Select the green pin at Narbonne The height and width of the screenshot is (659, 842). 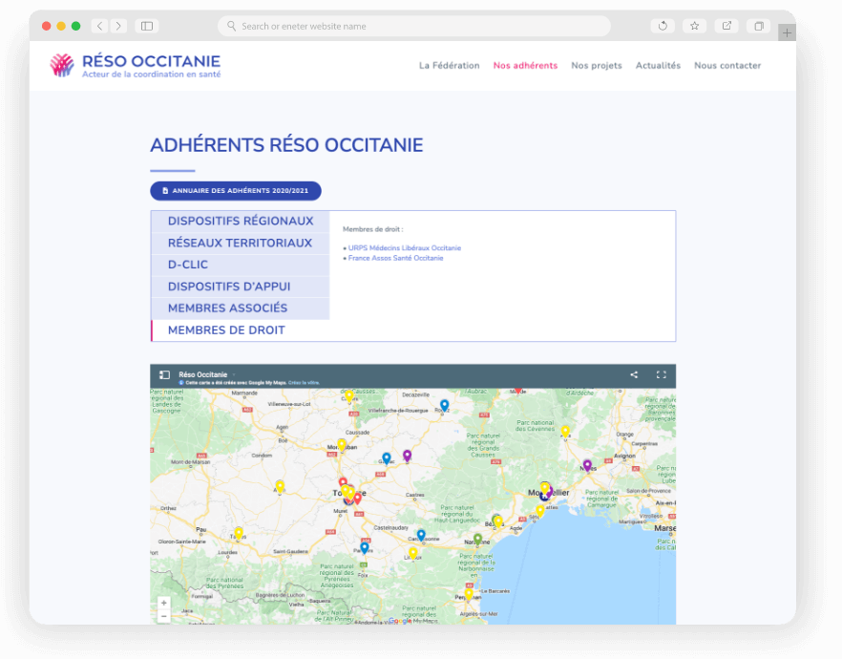coord(477,539)
